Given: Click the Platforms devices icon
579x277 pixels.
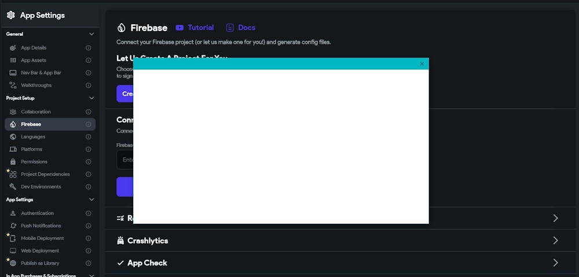Looking at the screenshot, I should pos(13,149).
